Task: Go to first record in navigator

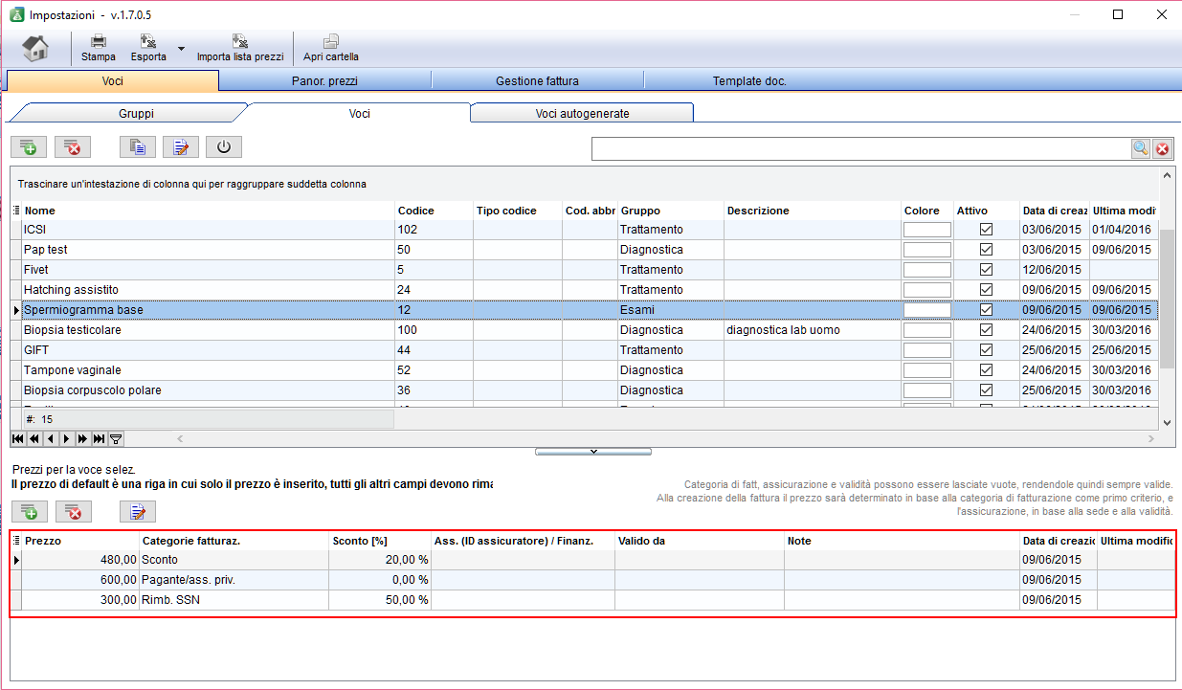Action: tap(18, 438)
